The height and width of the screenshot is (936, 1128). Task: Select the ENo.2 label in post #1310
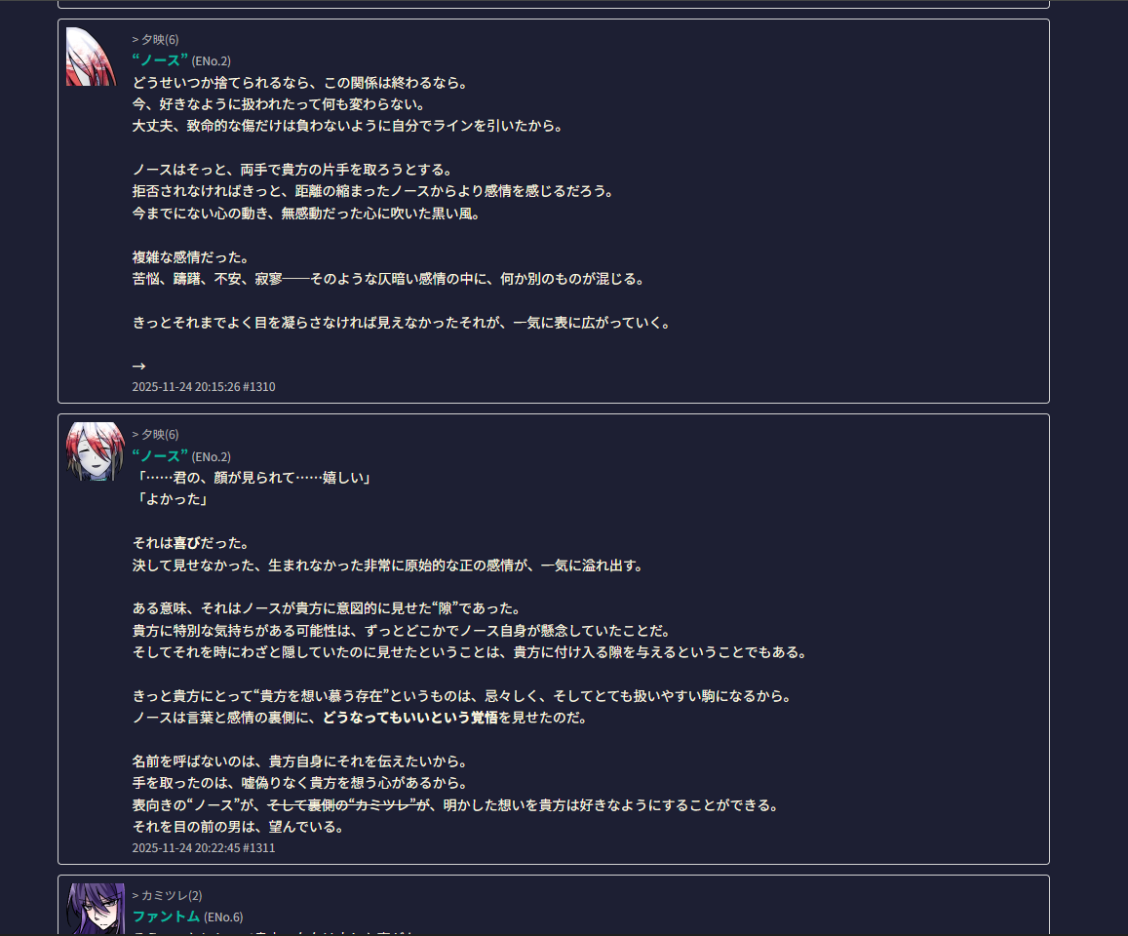[x=211, y=61]
